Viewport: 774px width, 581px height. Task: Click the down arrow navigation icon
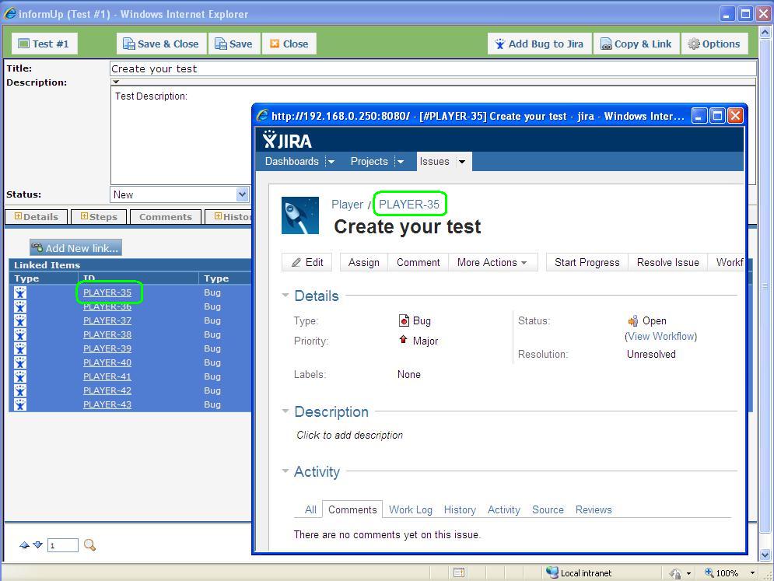coord(37,545)
